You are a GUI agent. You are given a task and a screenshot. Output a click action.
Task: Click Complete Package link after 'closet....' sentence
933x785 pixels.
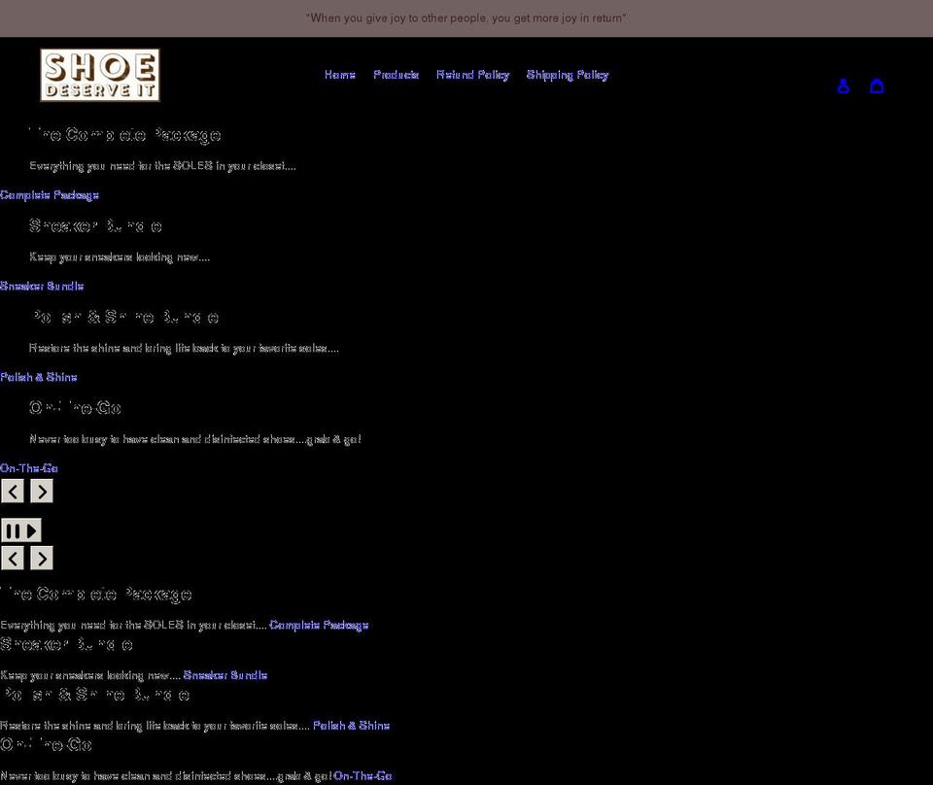[319, 625]
